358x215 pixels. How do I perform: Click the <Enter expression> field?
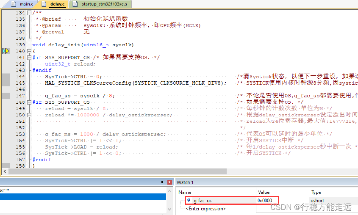click(x=206, y=209)
